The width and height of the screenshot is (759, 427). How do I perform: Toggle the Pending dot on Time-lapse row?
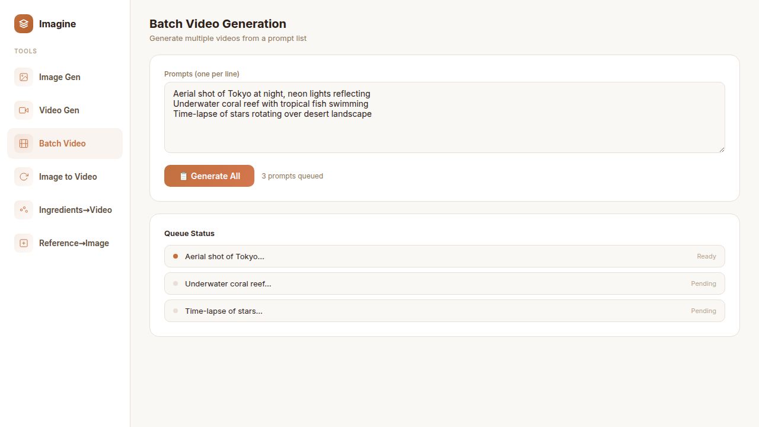pyautogui.click(x=175, y=311)
